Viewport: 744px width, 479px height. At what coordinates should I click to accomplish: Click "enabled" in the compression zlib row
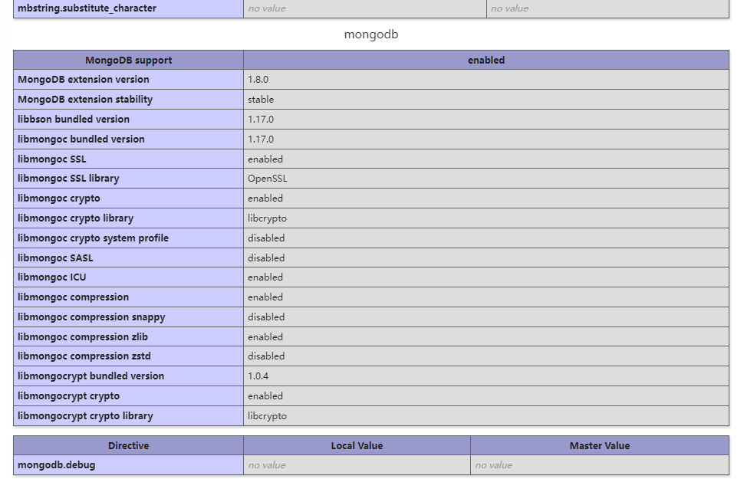(265, 337)
